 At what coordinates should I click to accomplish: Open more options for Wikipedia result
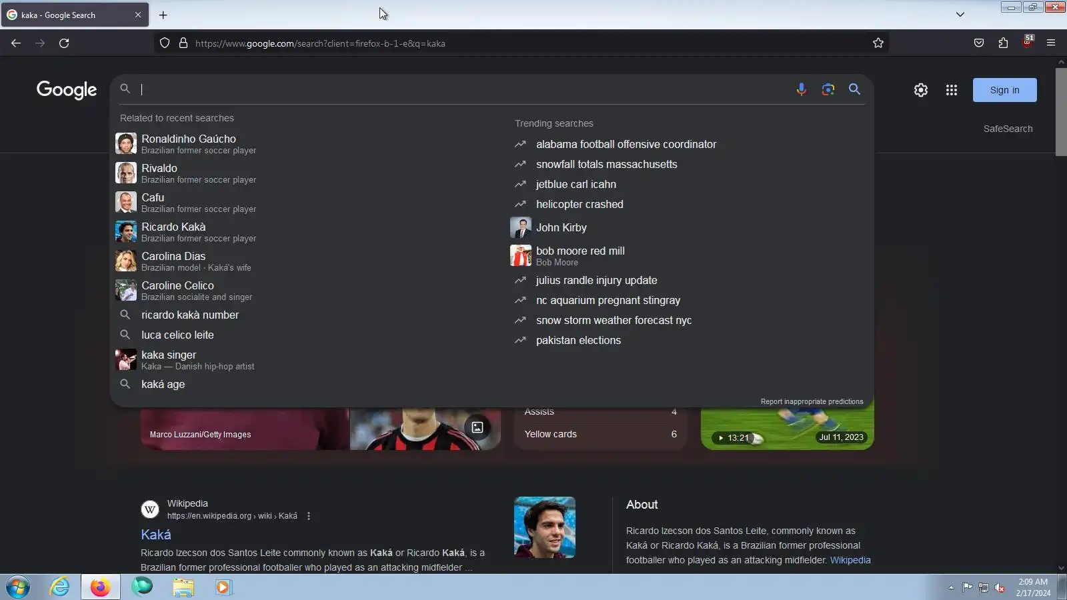click(x=309, y=516)
